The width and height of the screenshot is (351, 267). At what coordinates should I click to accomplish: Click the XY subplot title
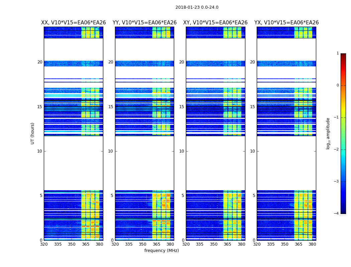215,23
